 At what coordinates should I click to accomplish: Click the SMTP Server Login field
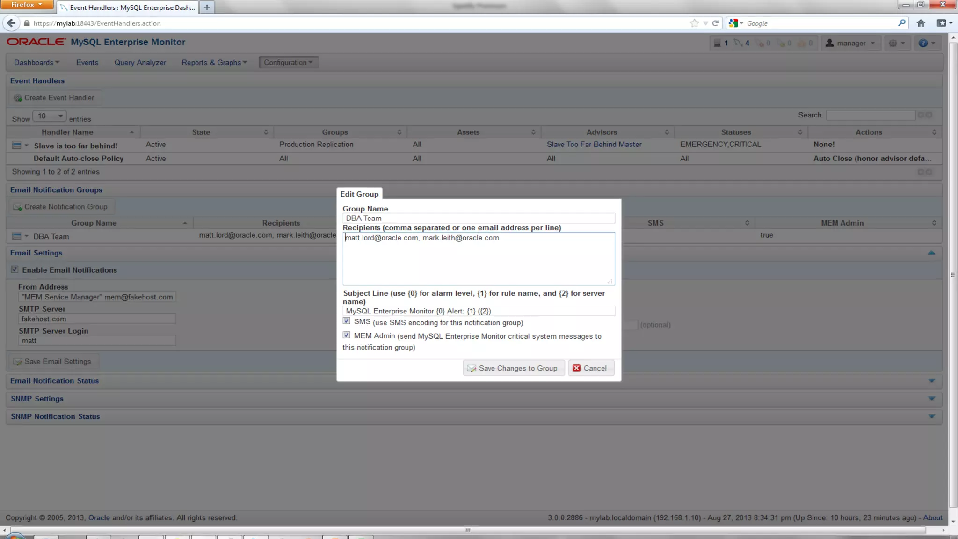(97, 341)
